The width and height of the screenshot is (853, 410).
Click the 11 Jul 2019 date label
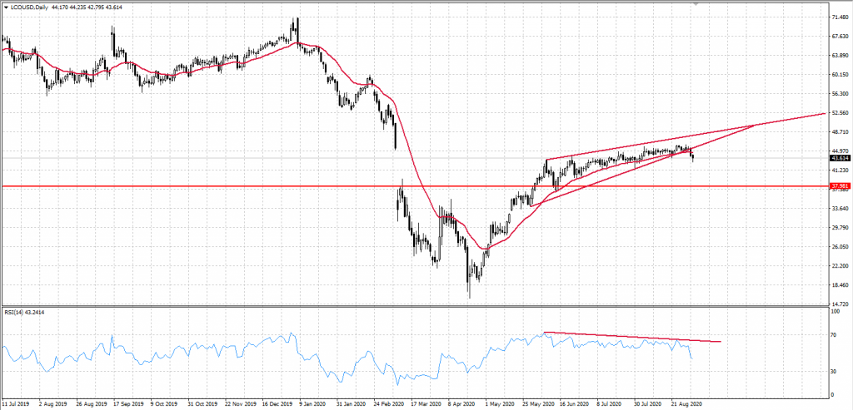[17, 405]
